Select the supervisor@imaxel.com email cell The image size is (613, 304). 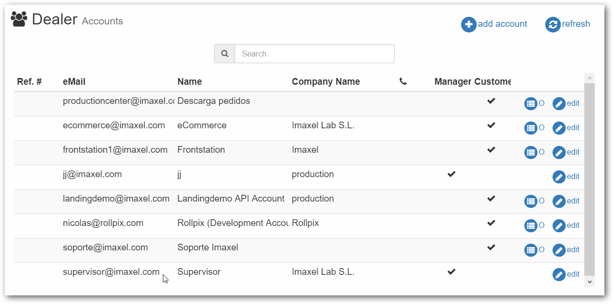[111, 272]
